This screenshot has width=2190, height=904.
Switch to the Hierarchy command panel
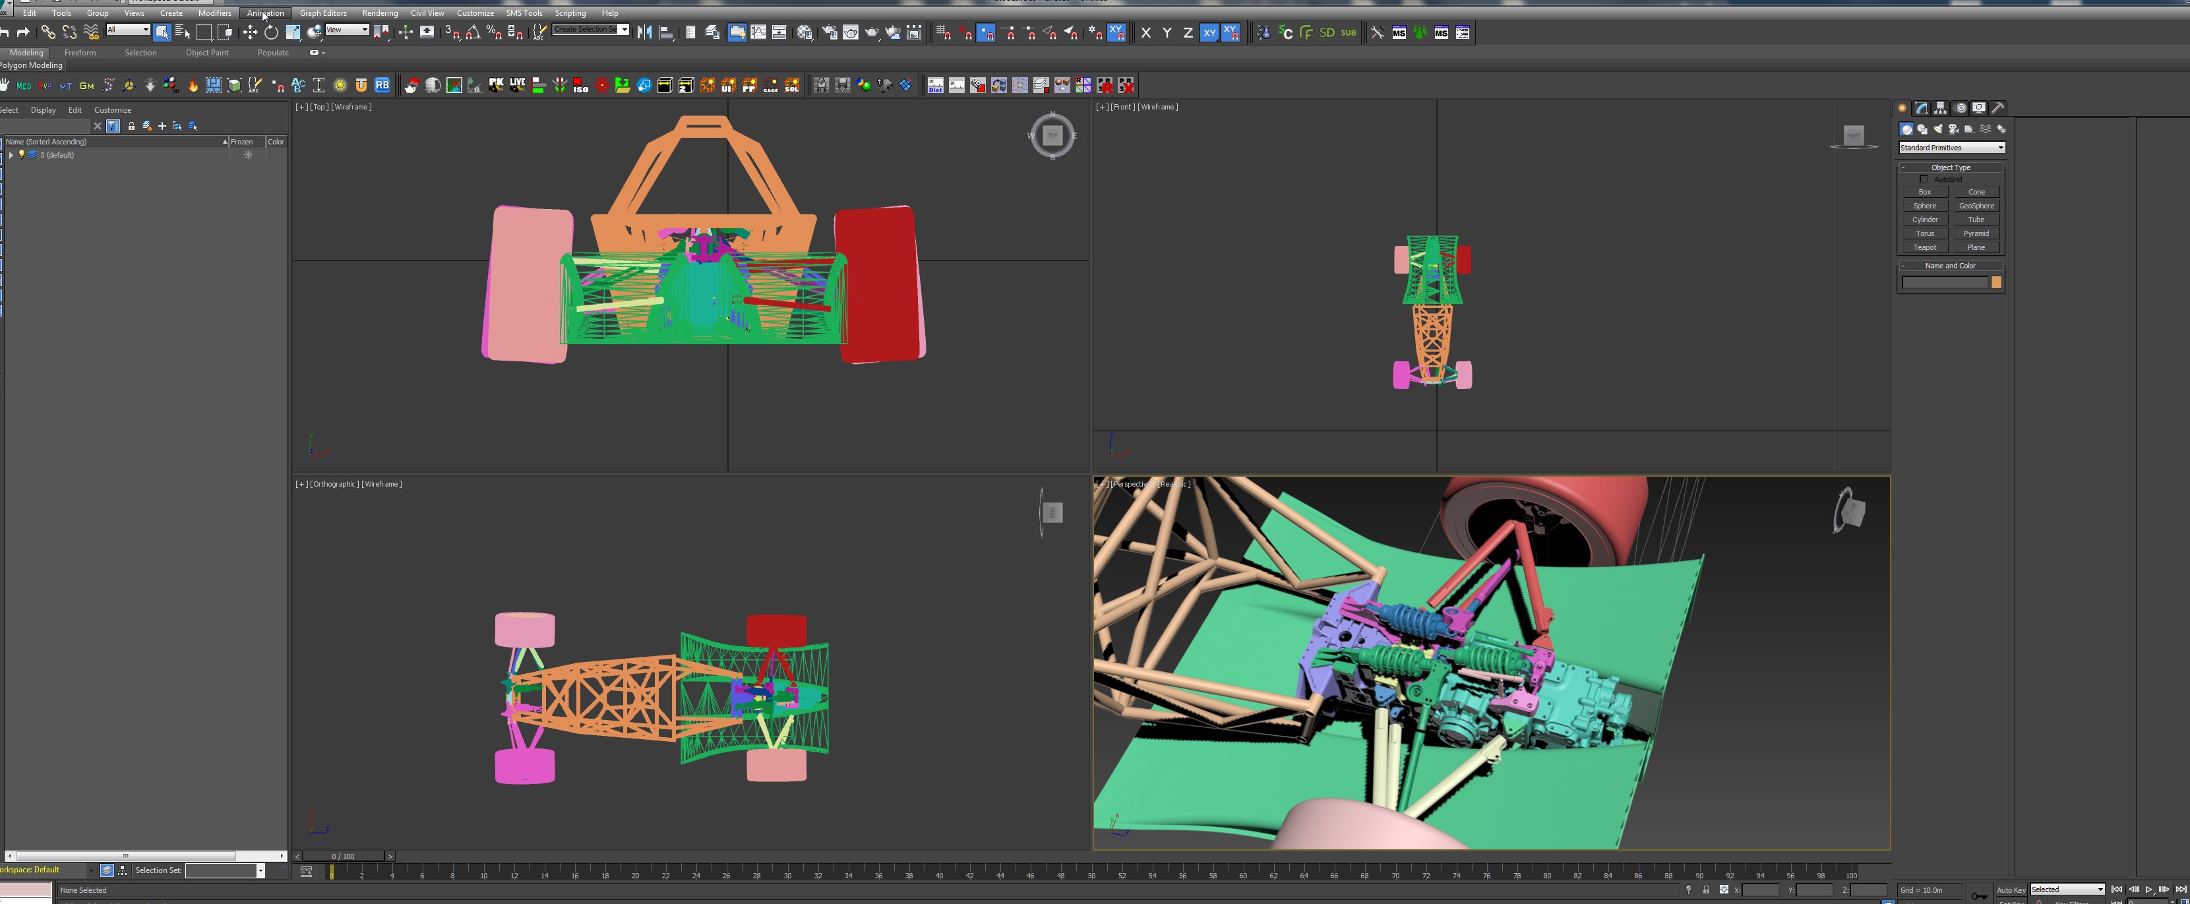click(1940, 108)
